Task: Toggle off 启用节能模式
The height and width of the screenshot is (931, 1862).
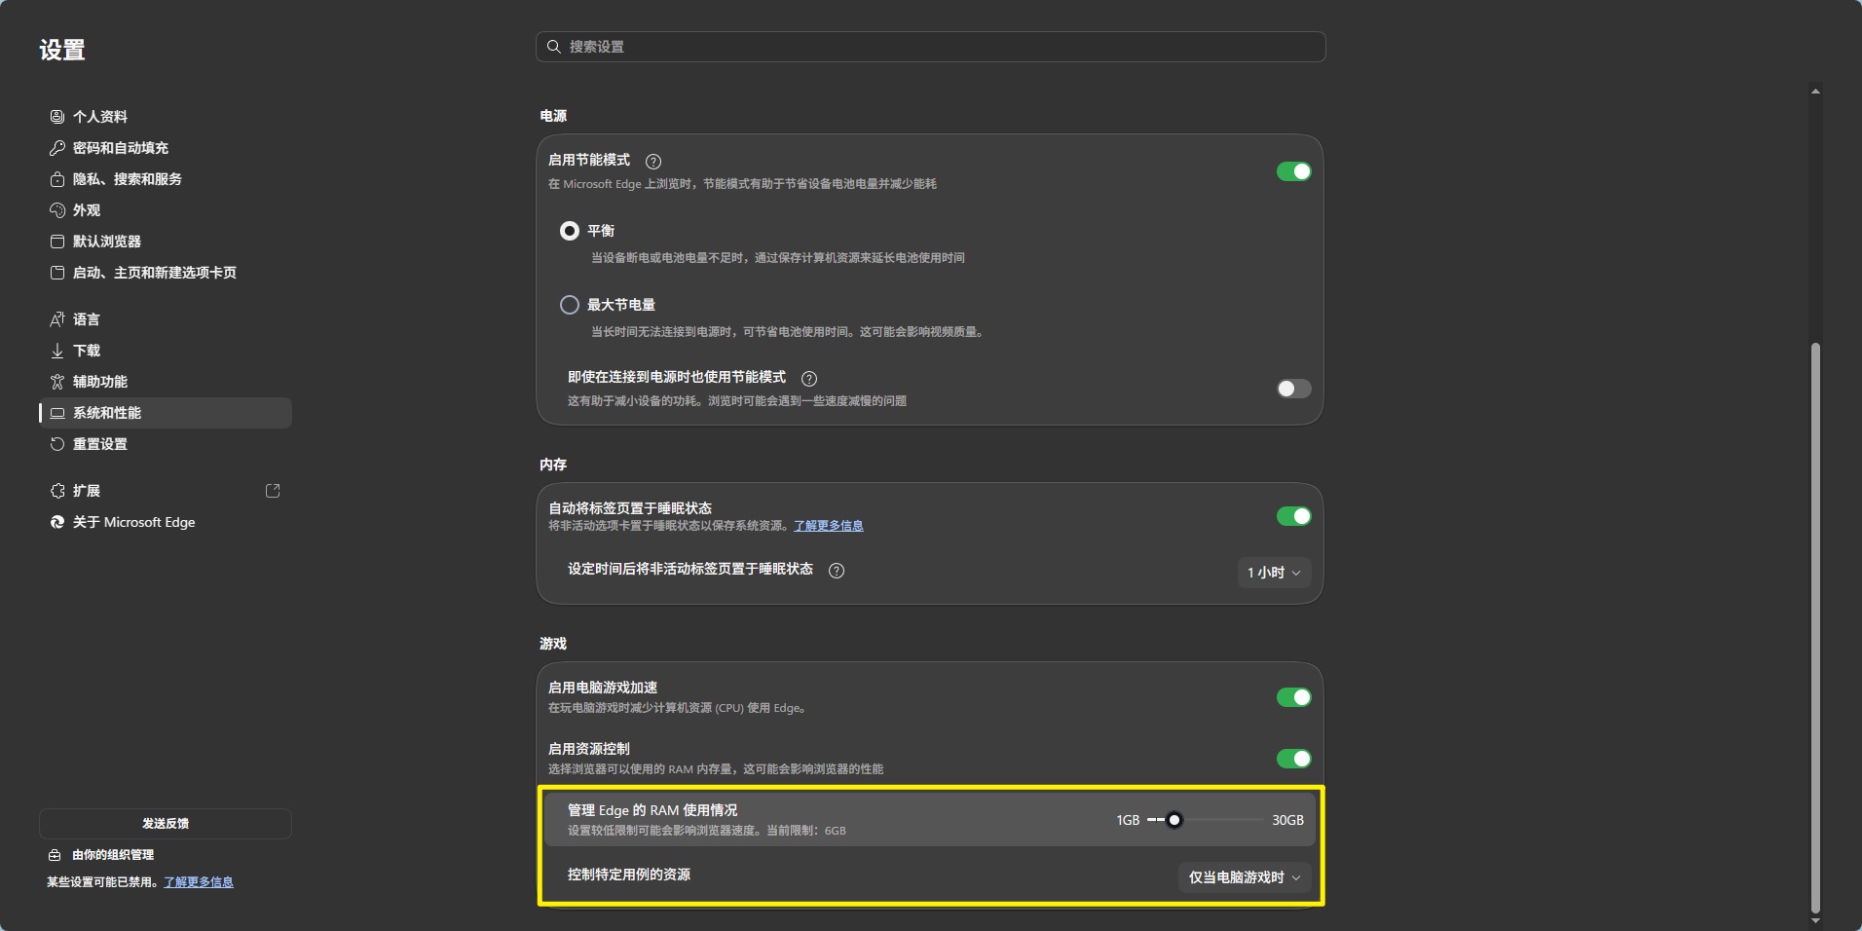Action: point(1294,171)
